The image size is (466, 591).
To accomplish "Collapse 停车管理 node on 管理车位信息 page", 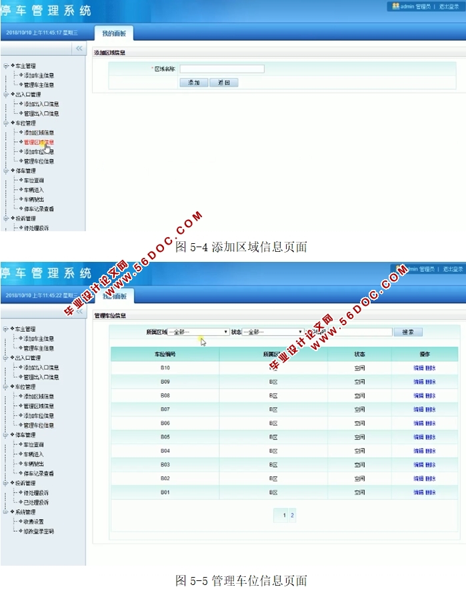I will point(5,435).
